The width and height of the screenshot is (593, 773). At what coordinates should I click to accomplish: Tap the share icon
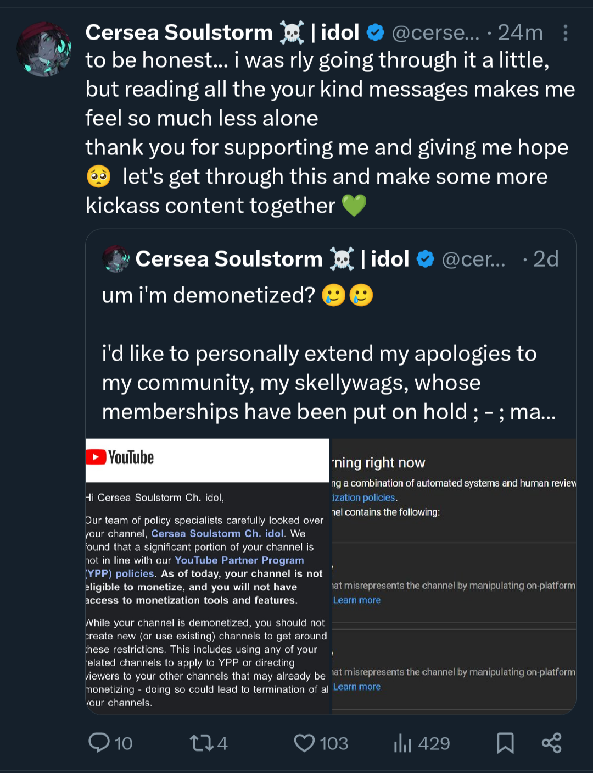pyautogui.click(x=551, y=743)
